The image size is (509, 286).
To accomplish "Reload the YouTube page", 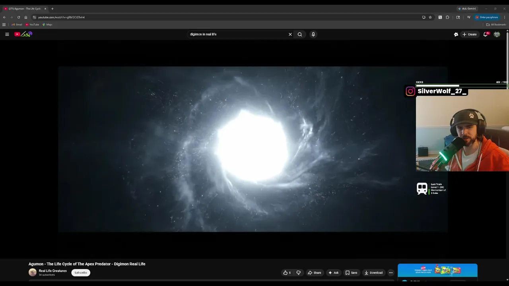I will (19, 17).
